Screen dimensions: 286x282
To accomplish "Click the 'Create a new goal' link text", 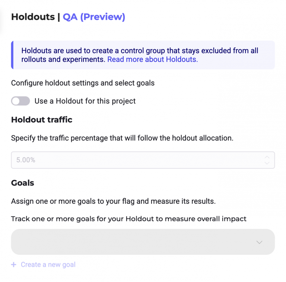I will tap(48, 264).
